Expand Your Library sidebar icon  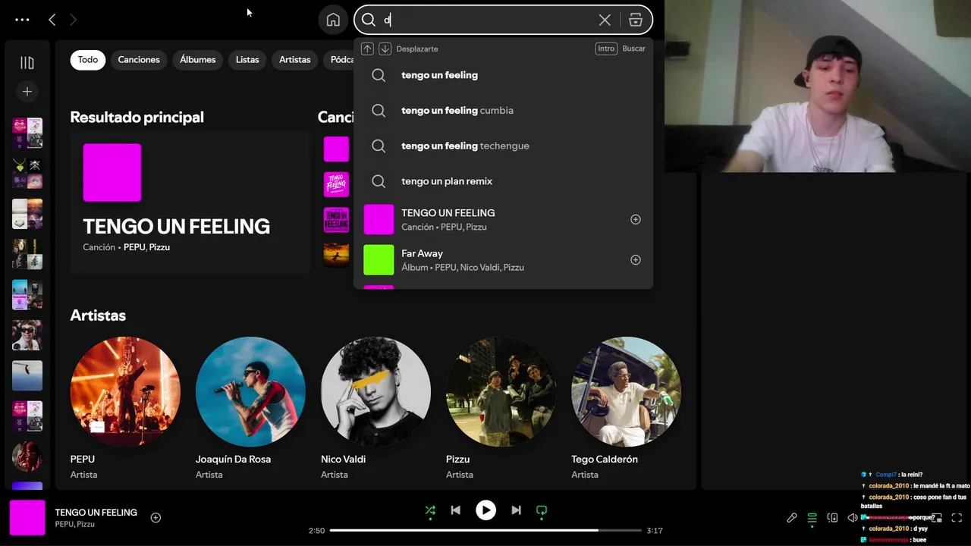point(27,63)
